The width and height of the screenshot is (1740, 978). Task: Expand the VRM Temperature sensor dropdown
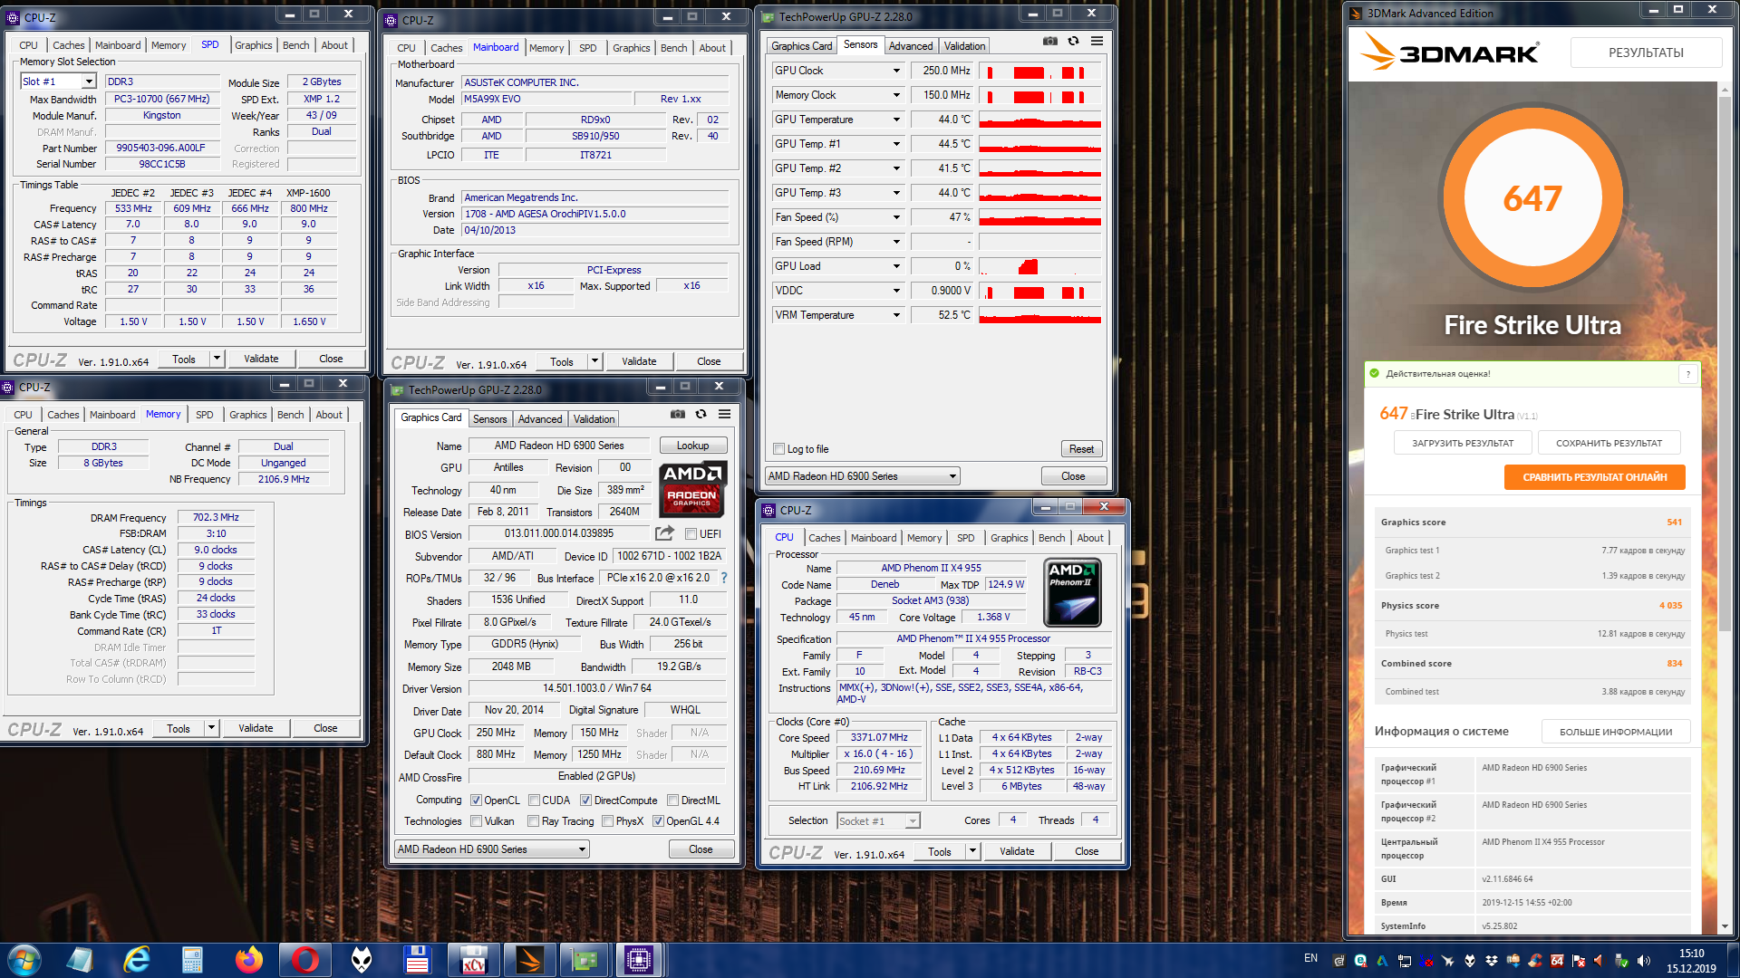896,315
